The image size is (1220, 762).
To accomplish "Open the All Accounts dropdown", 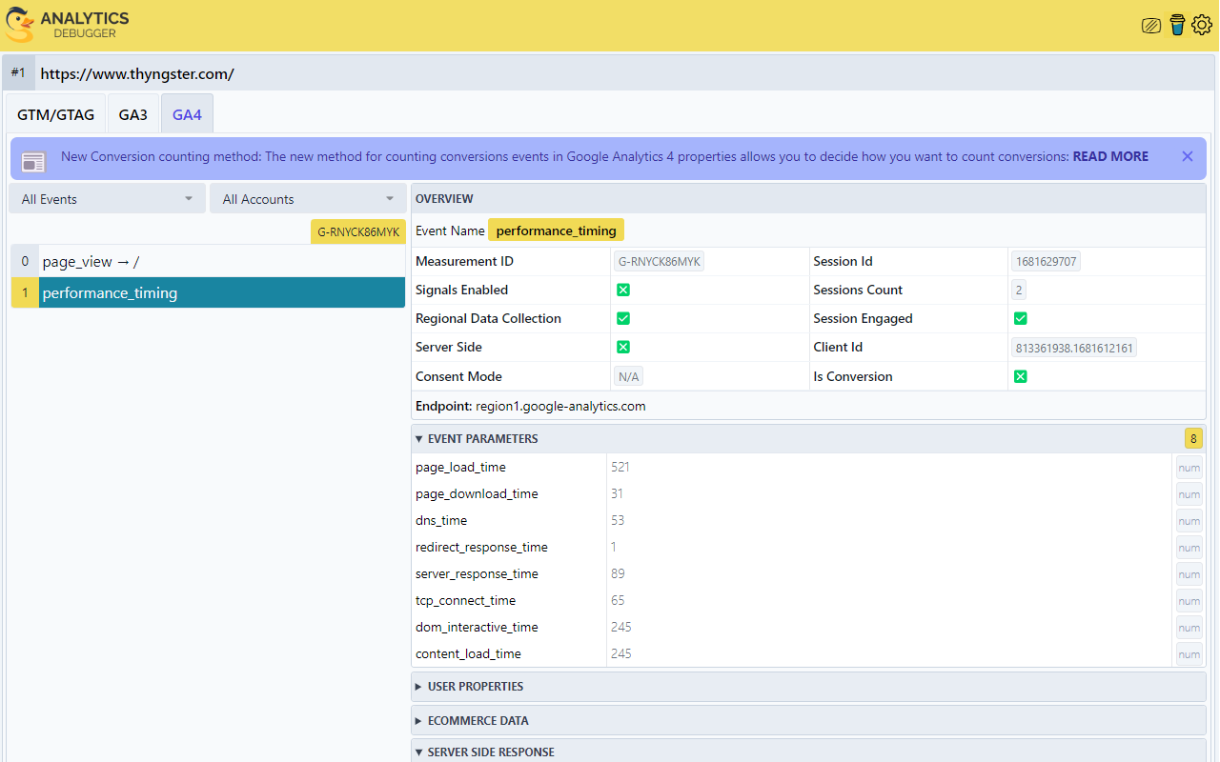I will pyautogui.click(x=307, y=199).
